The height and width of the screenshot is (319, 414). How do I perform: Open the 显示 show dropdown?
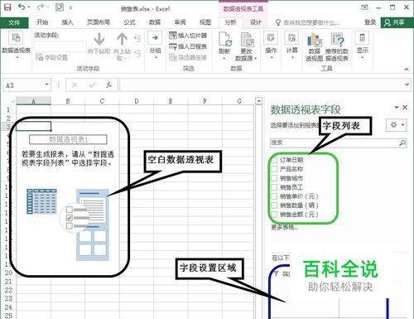(x=363, y=45)
